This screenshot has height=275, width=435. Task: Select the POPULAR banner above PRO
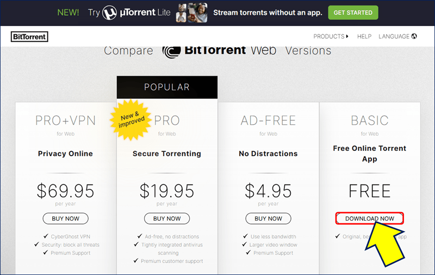coord(167,87)
